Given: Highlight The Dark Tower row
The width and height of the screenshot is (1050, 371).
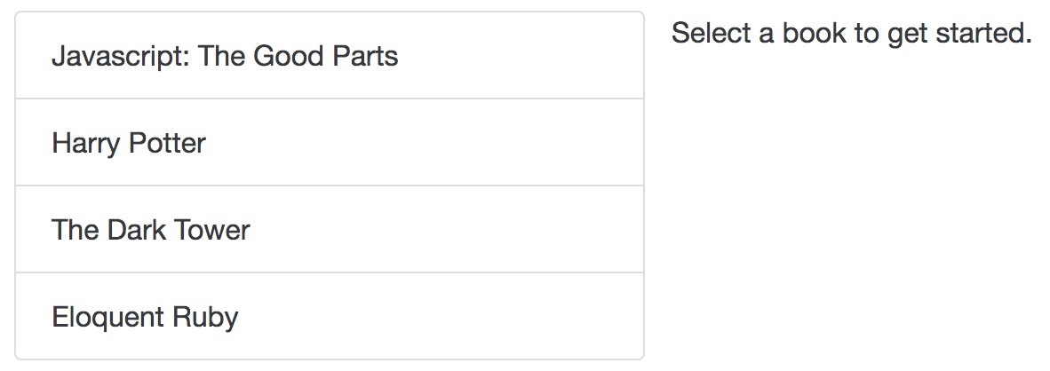Looking at the screenshot, I should point(330,229).
